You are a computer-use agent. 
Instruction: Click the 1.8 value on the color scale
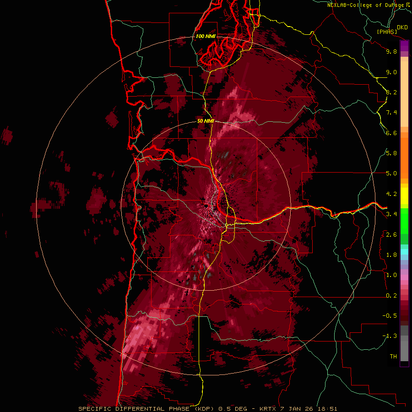[391, 255]
